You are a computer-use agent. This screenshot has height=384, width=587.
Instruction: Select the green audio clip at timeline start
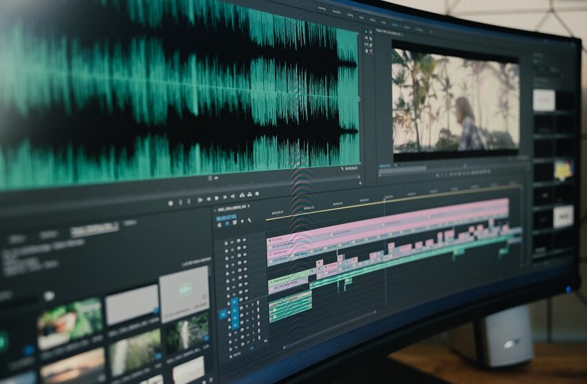tap(290, 307)
